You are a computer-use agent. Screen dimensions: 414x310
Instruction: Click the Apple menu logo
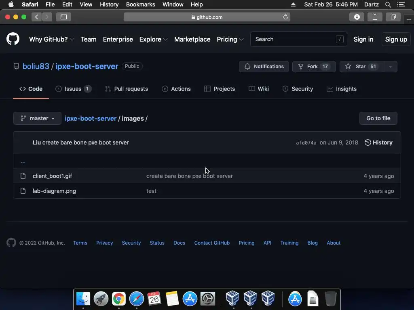[11, 4]
